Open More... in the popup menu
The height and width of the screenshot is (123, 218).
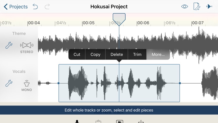(x=158, y=55)
